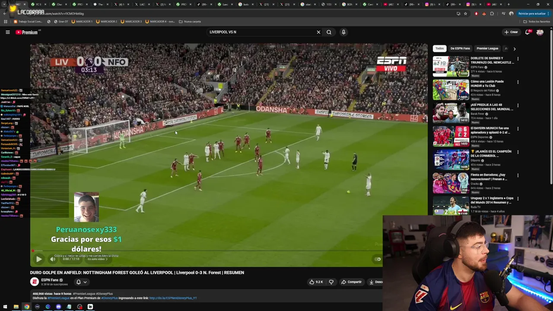
Task: Select the Premier League filter chip
Action: (x=487, y=48)
